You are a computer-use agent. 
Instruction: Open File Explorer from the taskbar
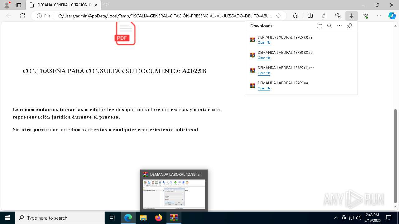tap(143, 218)
